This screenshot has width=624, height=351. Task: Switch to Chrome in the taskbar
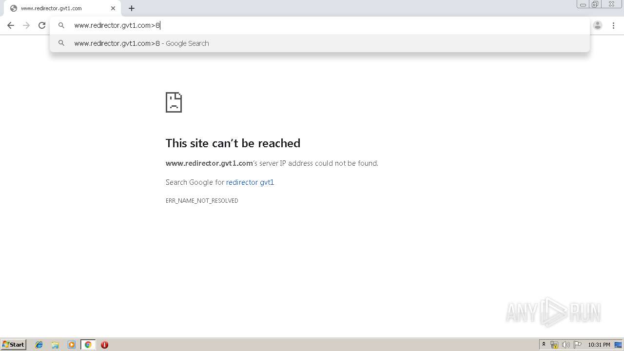coord(88,345)
